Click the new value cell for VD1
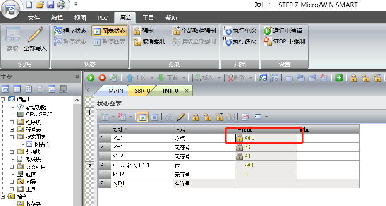 328,138
